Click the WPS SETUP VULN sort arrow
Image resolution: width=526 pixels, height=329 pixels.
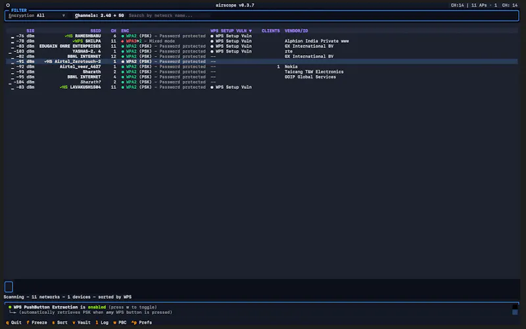point(251,31)
